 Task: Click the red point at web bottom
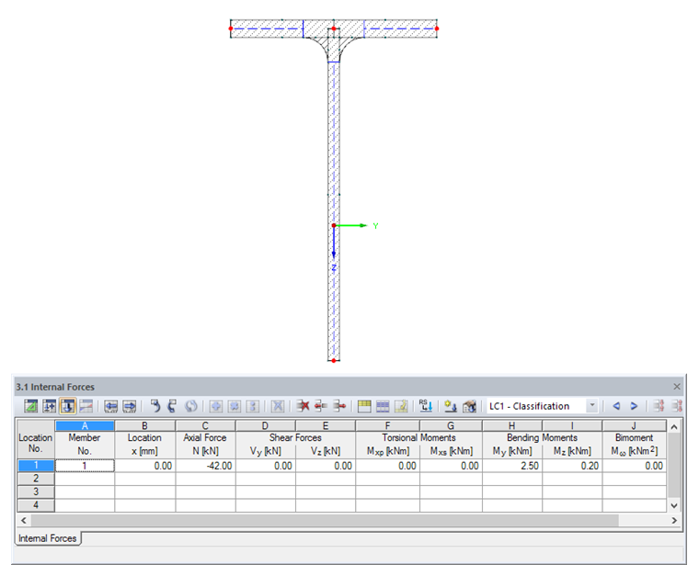pos(334,361)
